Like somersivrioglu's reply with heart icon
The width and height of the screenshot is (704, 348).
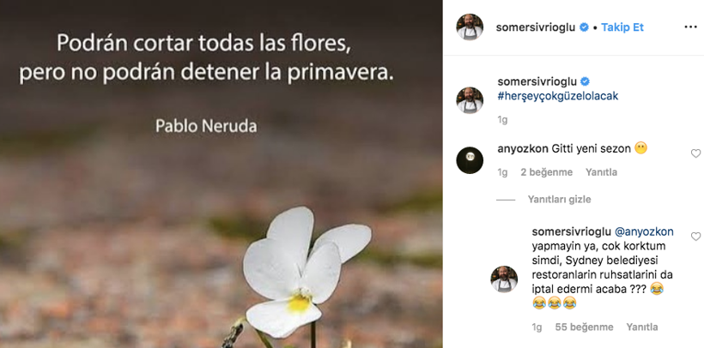(x=695, y=237)
